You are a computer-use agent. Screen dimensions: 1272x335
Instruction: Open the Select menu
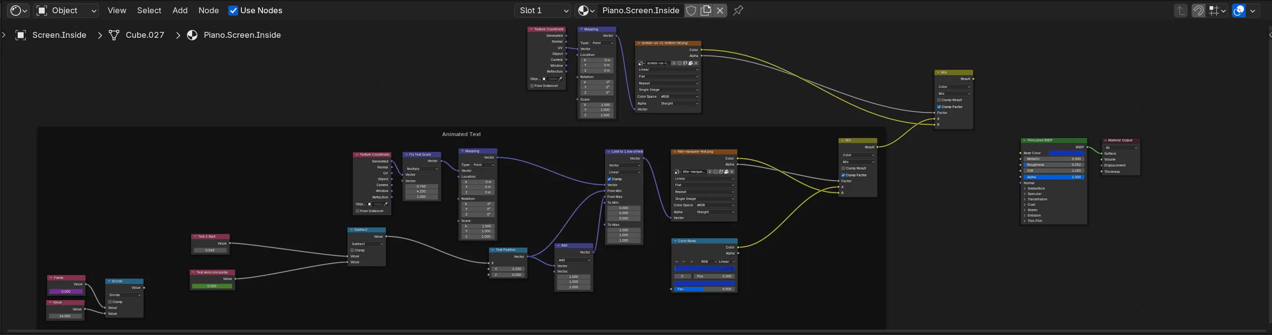click(149, 10)
